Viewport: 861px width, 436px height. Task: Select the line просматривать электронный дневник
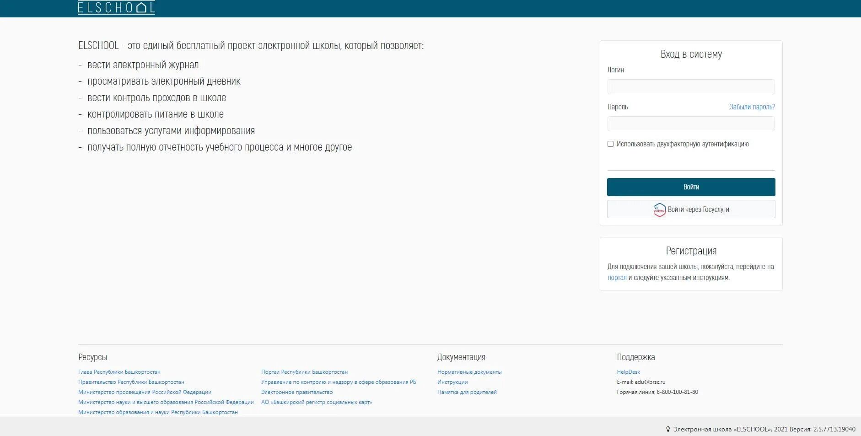pyautogui.click(x=164, y=81)
